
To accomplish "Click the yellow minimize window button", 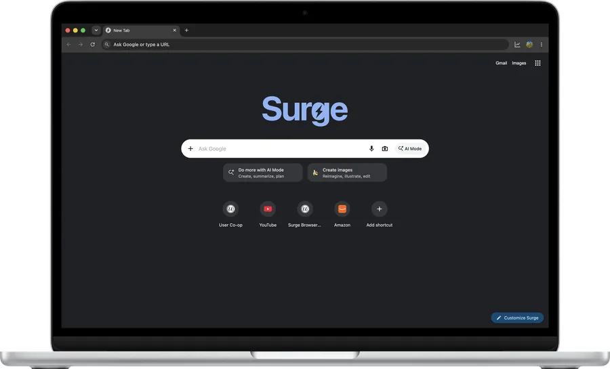I will click(75, 30).
